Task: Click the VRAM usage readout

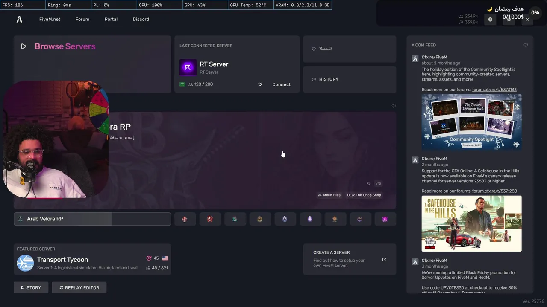Action: (x=303, y=5)
